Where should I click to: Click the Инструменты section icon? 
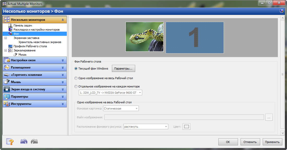pyautogui.click(x=7, y=104)
